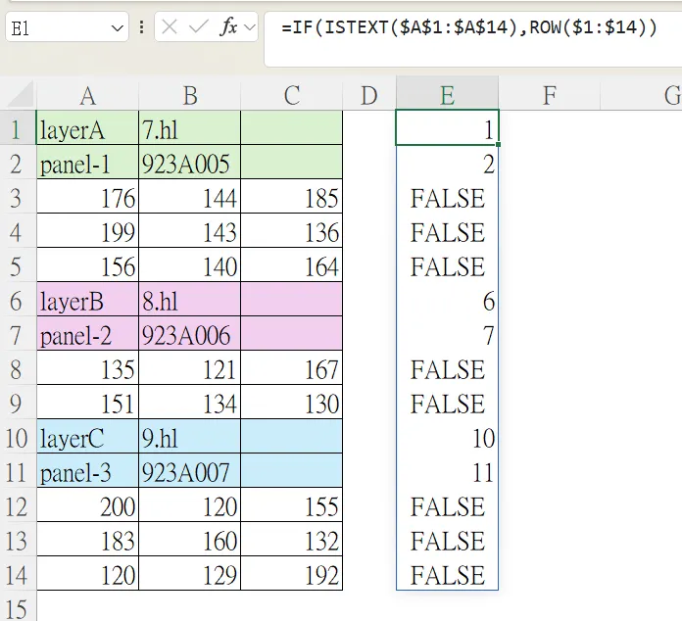Click cell with value 136
The image size is (682, 621).
point(291,231)
